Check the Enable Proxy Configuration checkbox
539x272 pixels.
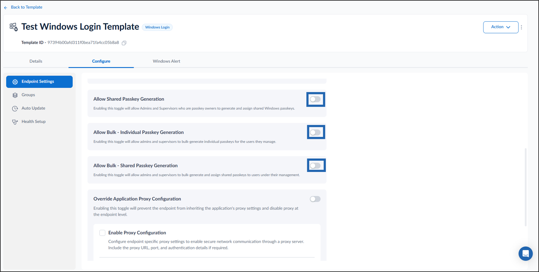coord(102,233)
